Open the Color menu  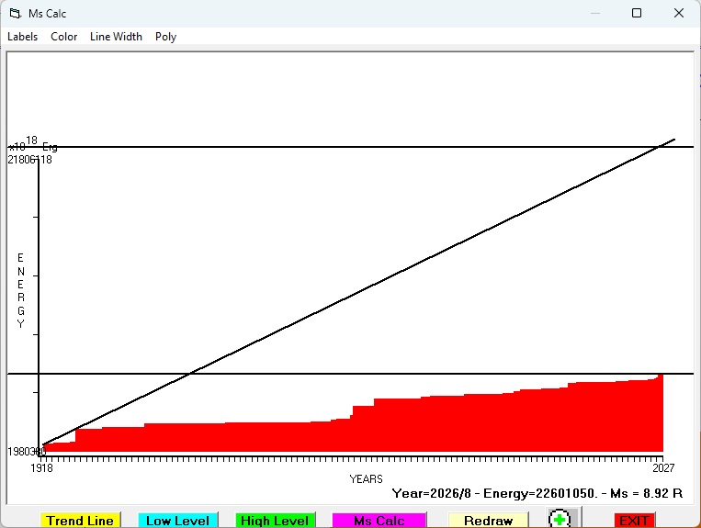[x=64, y=37]
